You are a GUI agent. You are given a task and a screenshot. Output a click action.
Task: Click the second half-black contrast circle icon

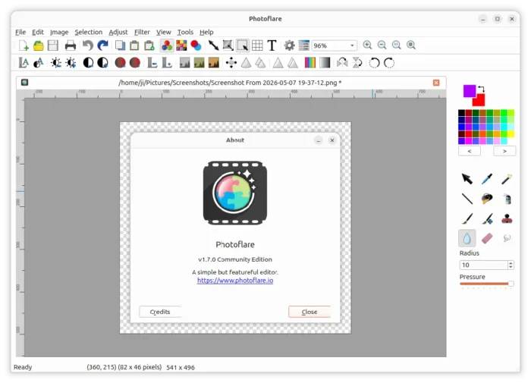[x=102, y=63]
